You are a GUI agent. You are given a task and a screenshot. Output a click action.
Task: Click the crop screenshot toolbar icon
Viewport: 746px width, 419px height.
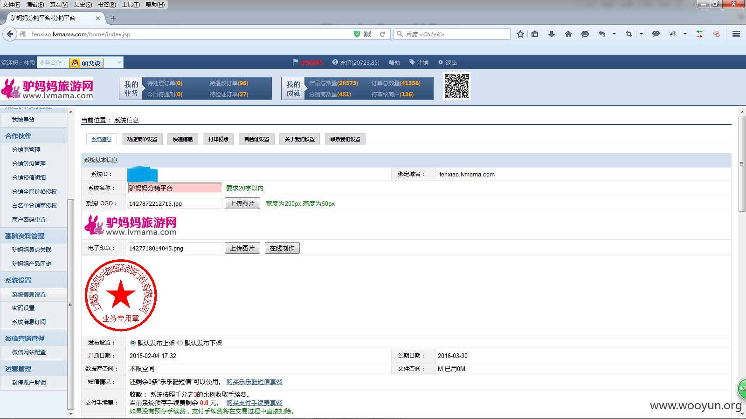pyautogui.click(x=629, y=34)
